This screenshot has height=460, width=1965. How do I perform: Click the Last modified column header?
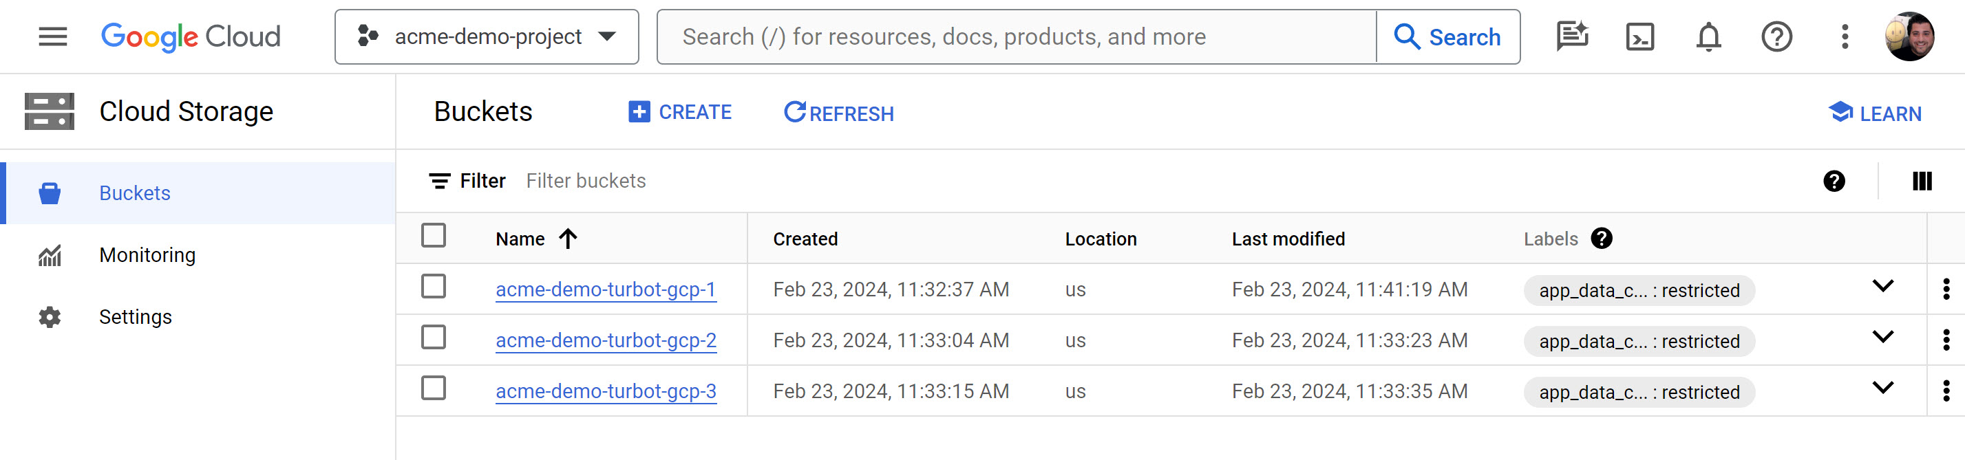click(x=1288, y=239)
